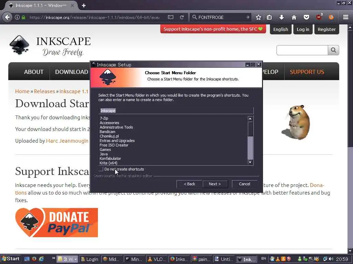The height and width of the screenshot is (264, 353).
Task: Open SUPPORT US menu item
Action: click(307, 72)
